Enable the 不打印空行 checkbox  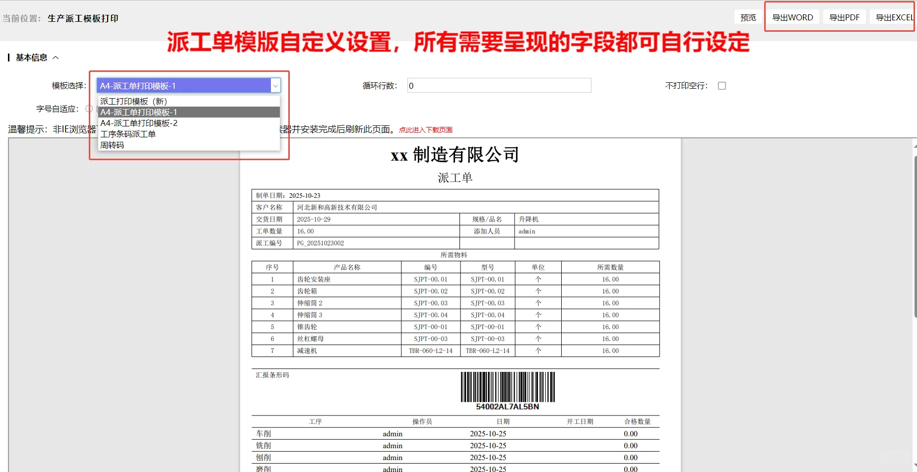[721, 85]
